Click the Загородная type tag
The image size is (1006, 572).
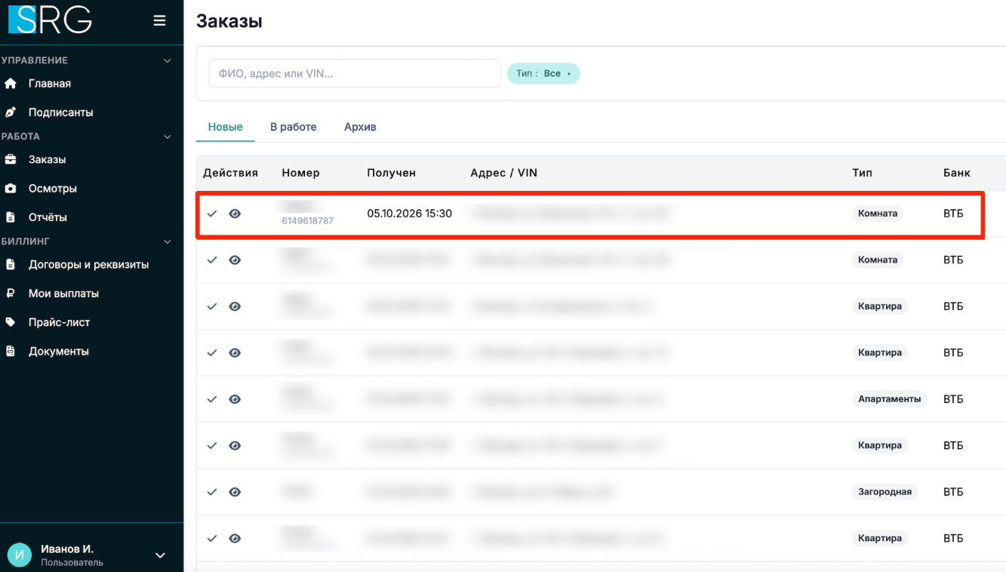(884, 492)
